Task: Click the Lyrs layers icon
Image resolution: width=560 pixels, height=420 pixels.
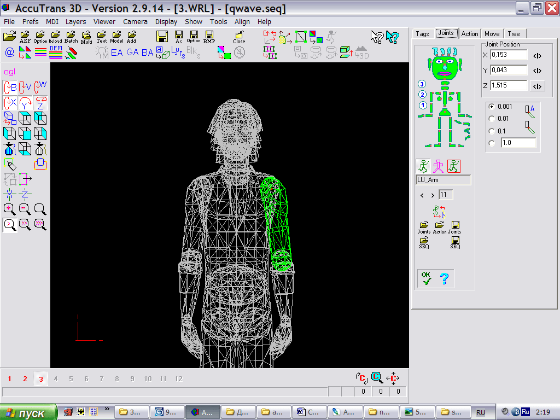Action: pos(178,52)
